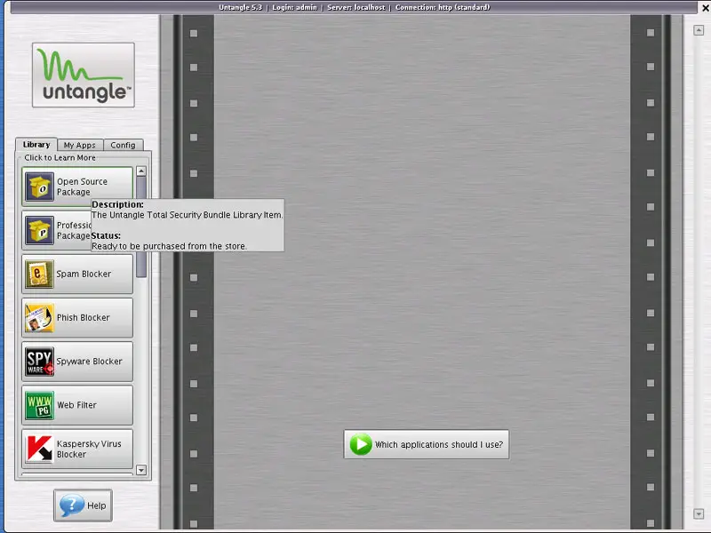The width and height of the screenshot is (711, 533).
Task: Click the Web Filter WWW PG icon
Action: pyautogui.click(x=39, y=405)
